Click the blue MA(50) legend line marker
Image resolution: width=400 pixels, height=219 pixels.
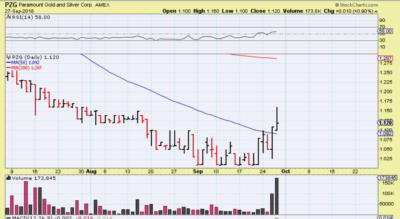tap(8, 62)
